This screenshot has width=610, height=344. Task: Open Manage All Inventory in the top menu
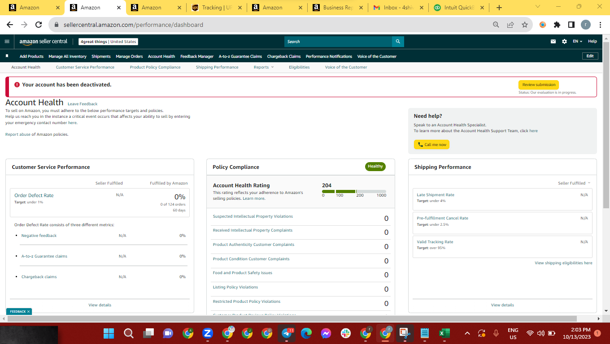(x=67, y=56)
